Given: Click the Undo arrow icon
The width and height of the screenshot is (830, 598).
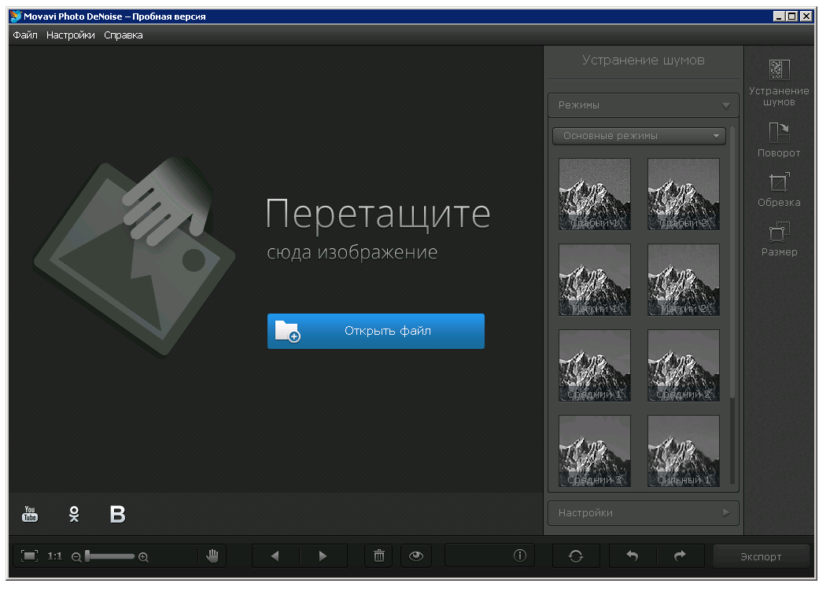Looking at the screenshot, I should coord(631,556).
